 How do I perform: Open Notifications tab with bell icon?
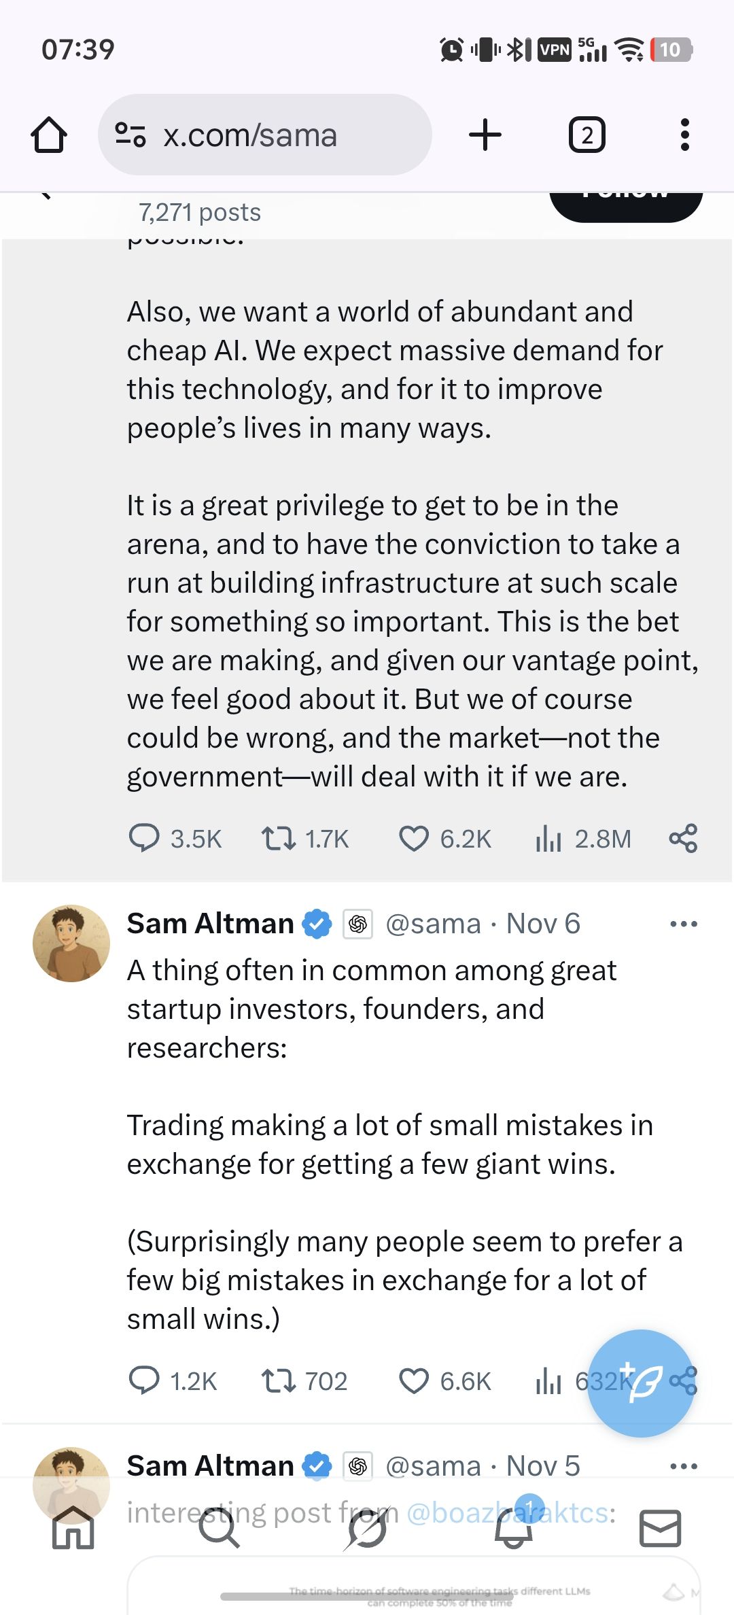(x=514, y=1529)
